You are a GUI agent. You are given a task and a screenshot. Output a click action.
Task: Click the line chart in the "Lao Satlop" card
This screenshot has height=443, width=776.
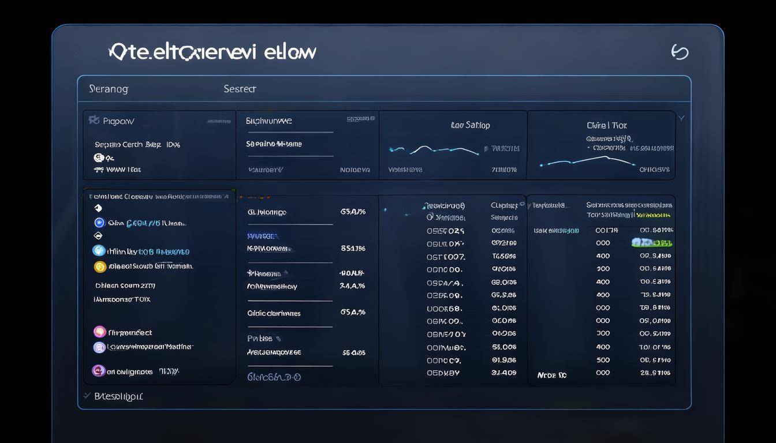(x=434, y=150)
